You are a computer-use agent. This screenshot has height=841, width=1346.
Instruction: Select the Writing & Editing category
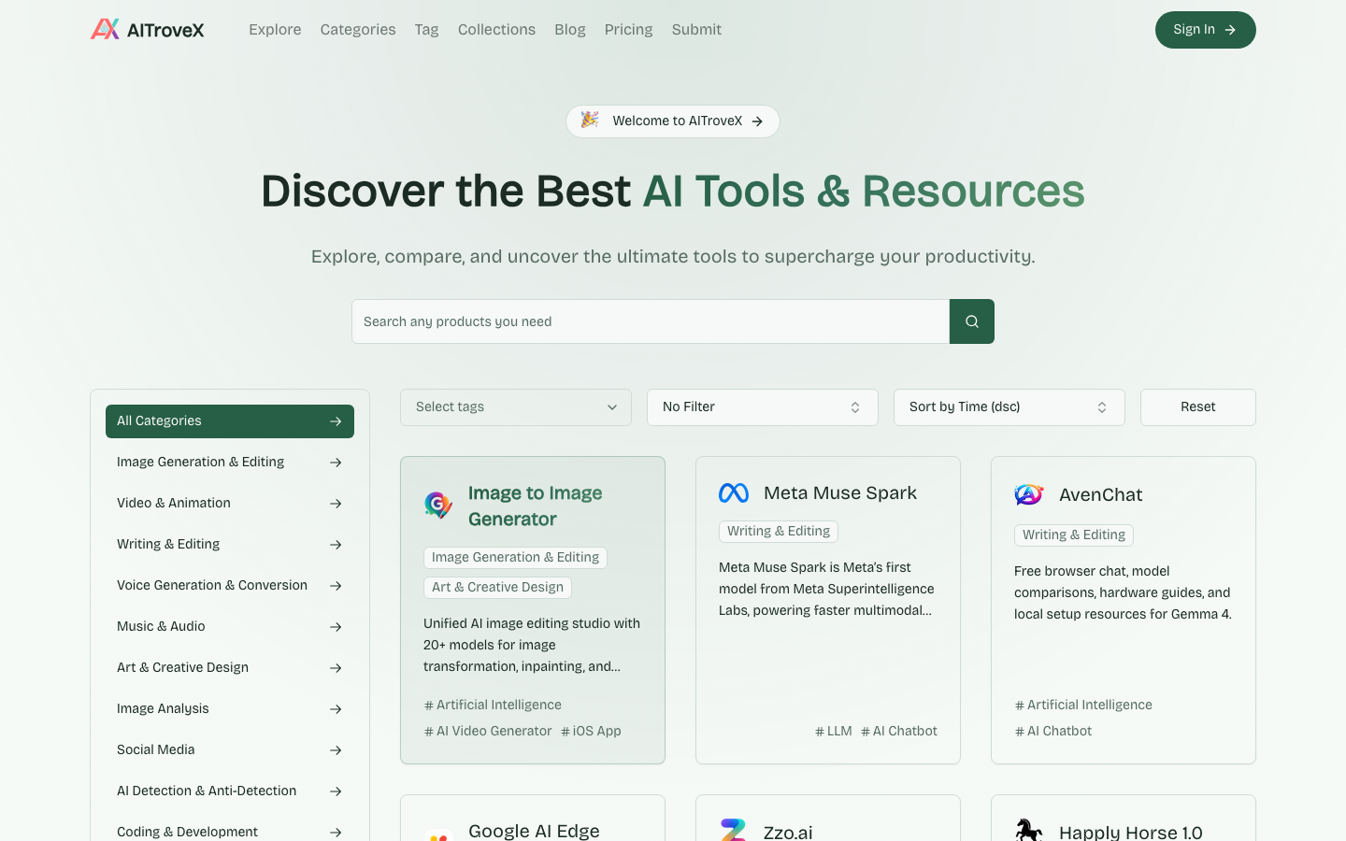coord(168,545)
